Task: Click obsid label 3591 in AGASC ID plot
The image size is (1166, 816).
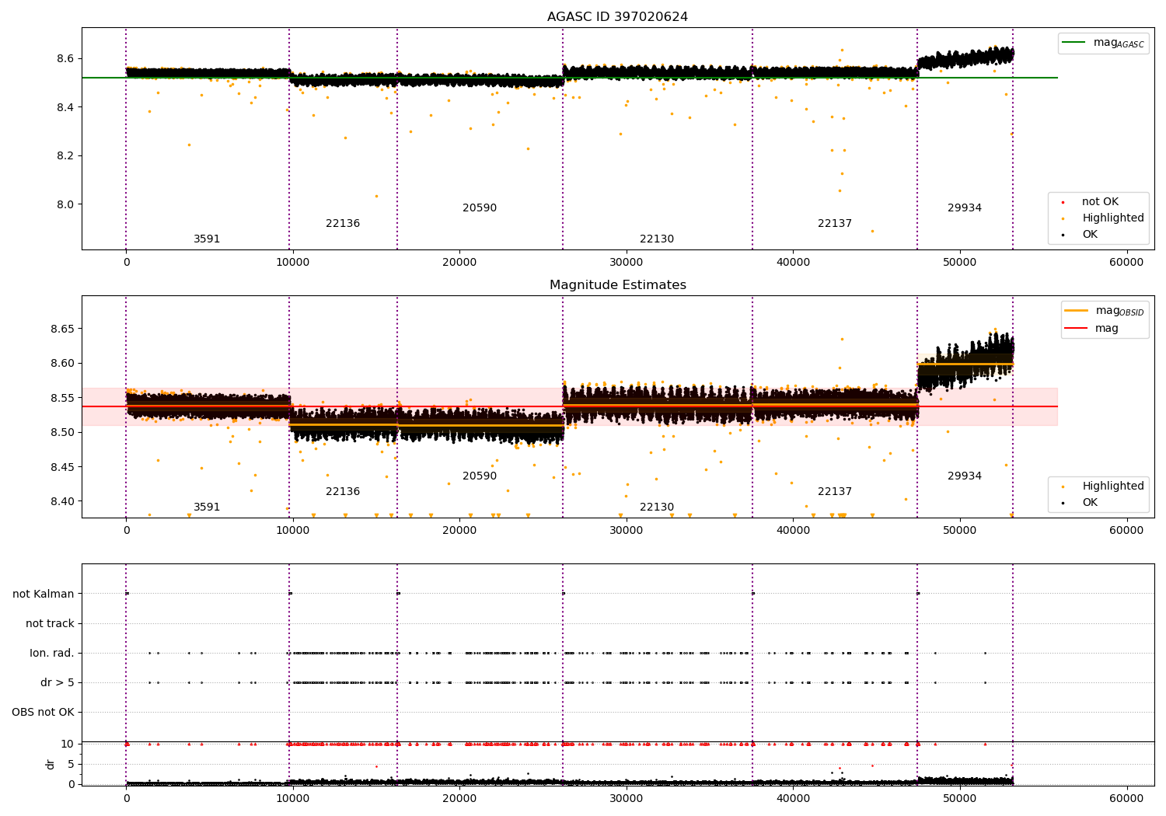Action: coord(207,239)
